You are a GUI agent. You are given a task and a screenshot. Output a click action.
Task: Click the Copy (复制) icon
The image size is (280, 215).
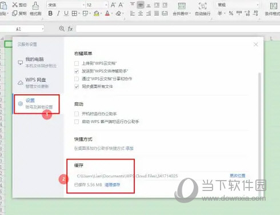click(x=14, y=13)
